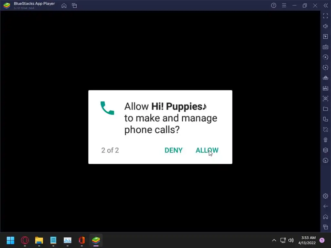The width and height of the screenshot is (331, 248).
Task: Open BlueStacks settings gear
Action: coord(326,196)
